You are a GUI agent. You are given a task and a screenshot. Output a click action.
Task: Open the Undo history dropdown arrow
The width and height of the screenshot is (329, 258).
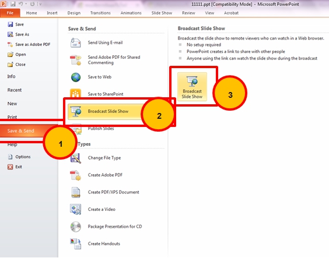pyautogui.click(x=26, y=4)
